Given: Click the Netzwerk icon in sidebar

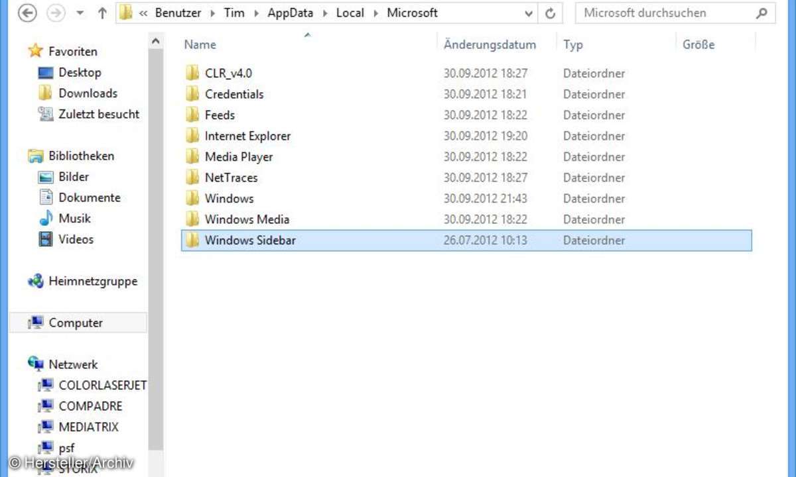Looking at the screenshot, I should pyautogui.click(x=35, y=364).
